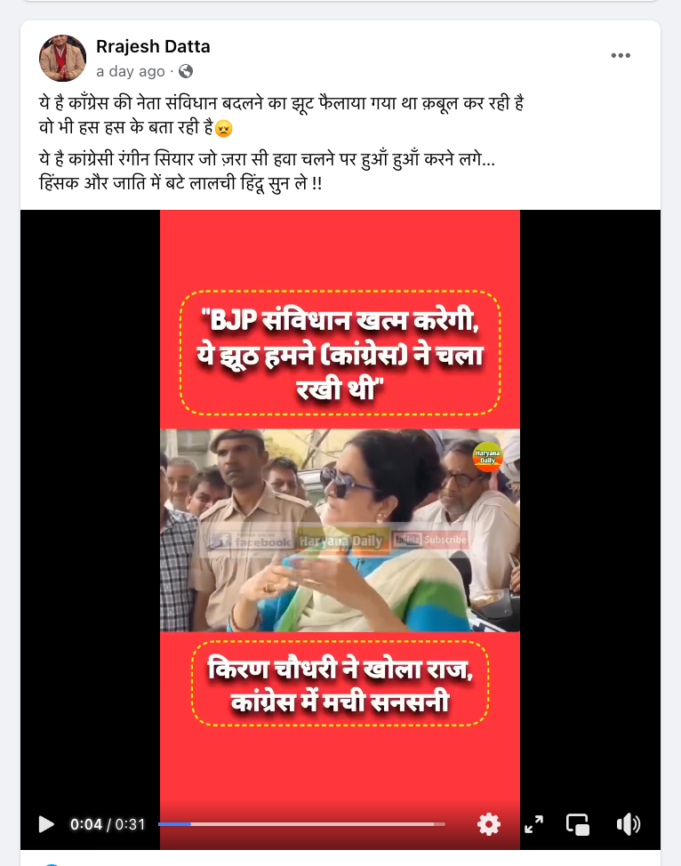The height and width of the screenshot is (866, 681).
Task: Open Rrajesh Datta's profile picture
Action: (62, 58)
